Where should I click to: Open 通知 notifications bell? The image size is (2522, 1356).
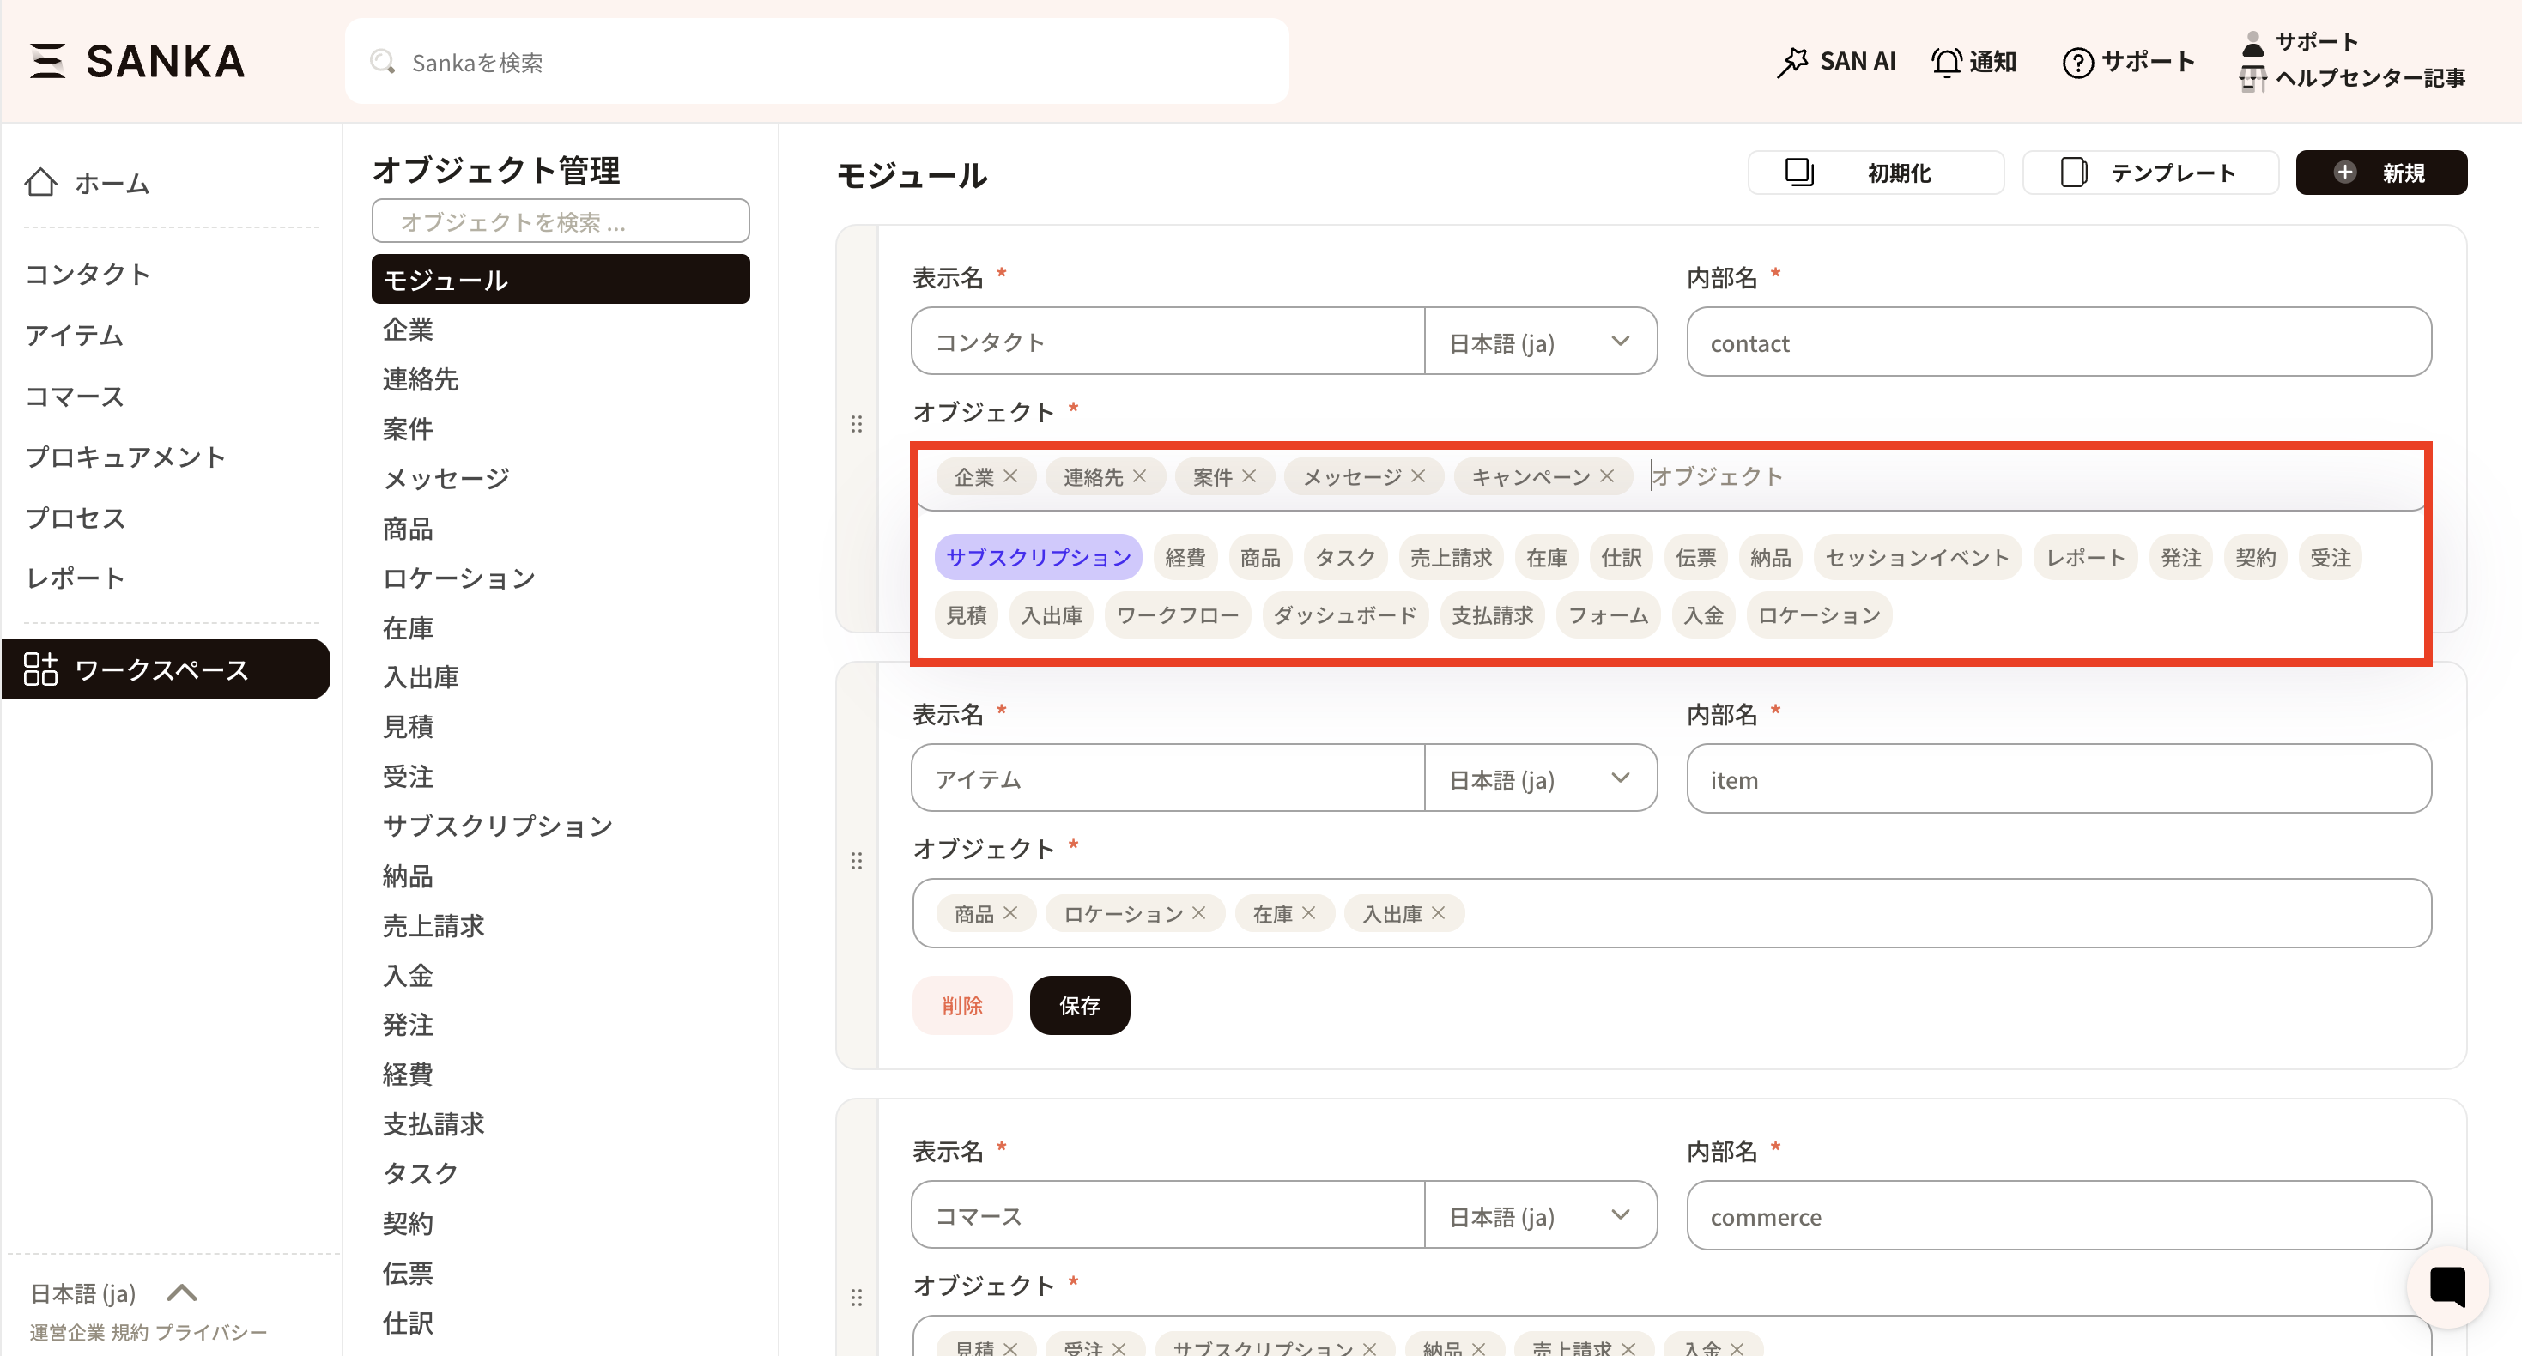1973,62
